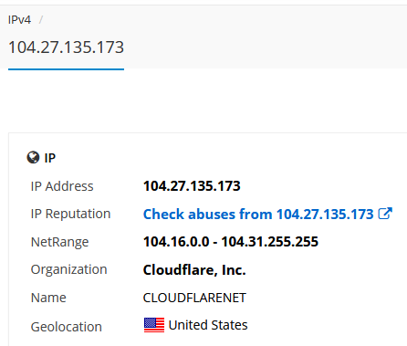Screen dimensions: 407x346
Task: Click the blue underline below the IP title
Action: pos(66,69)
